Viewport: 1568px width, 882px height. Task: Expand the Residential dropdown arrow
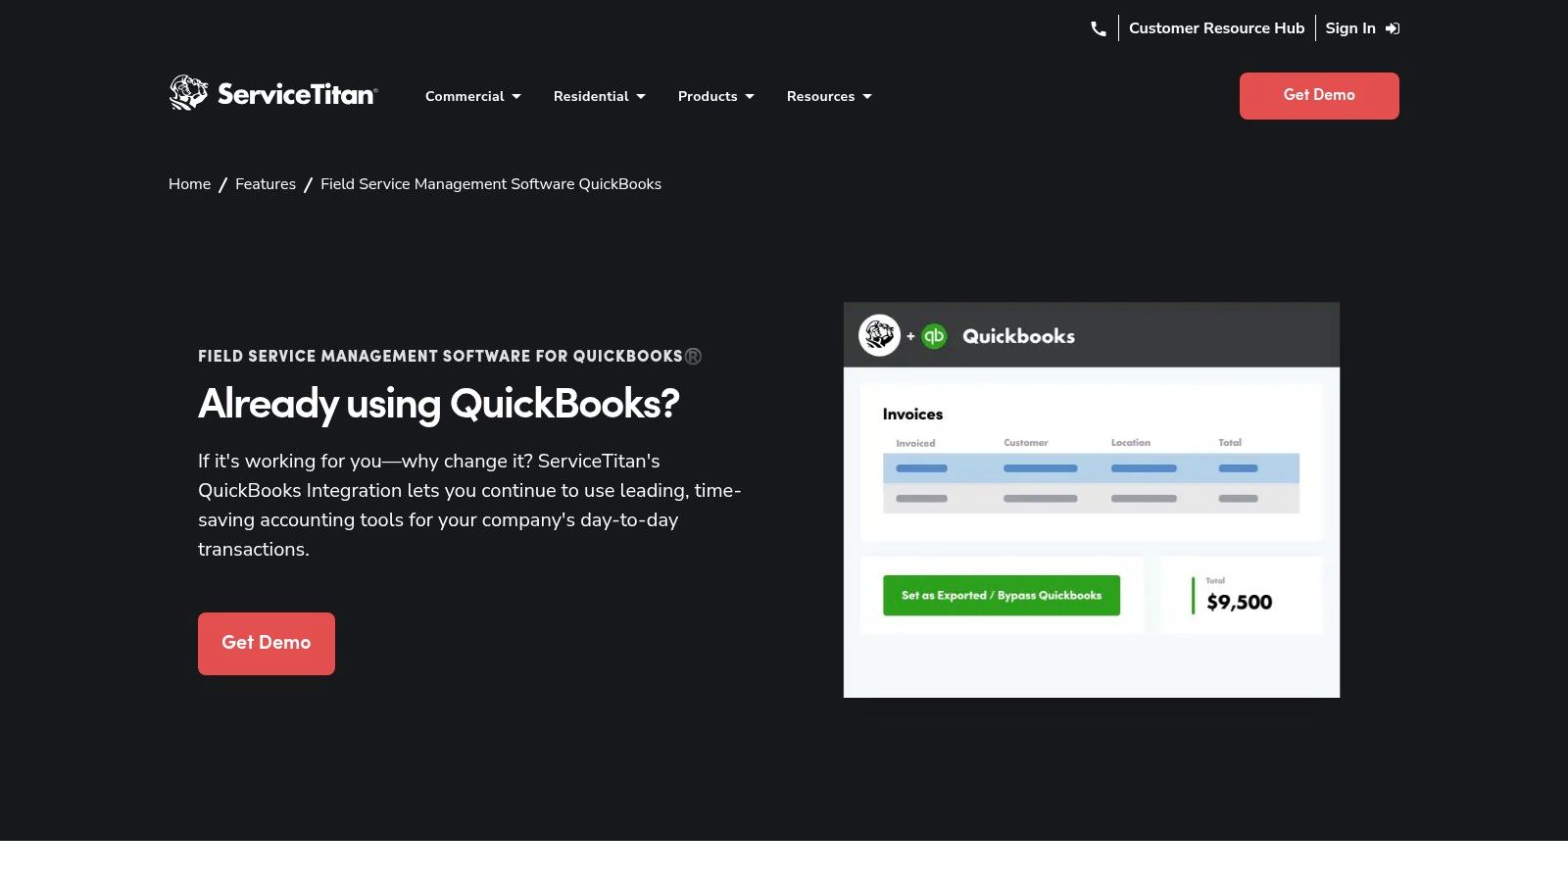[641, 96]
